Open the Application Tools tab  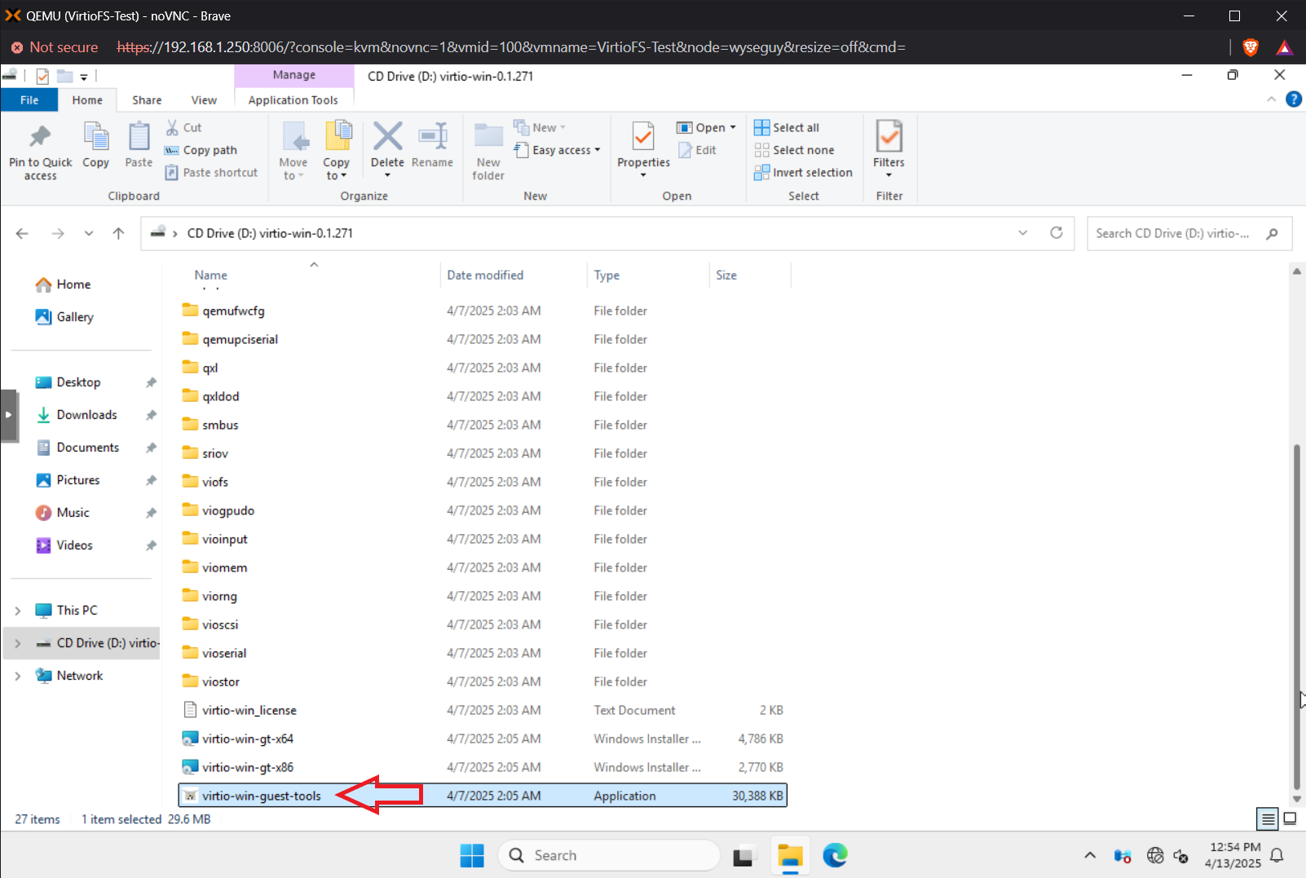click(293, 99)
